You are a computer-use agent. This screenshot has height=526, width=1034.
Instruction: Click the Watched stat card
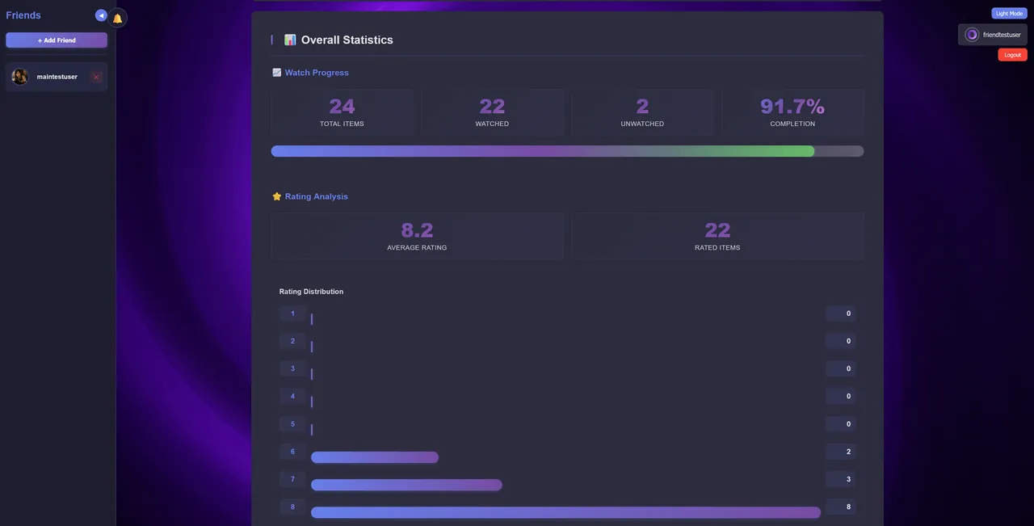tap(492, 112)
